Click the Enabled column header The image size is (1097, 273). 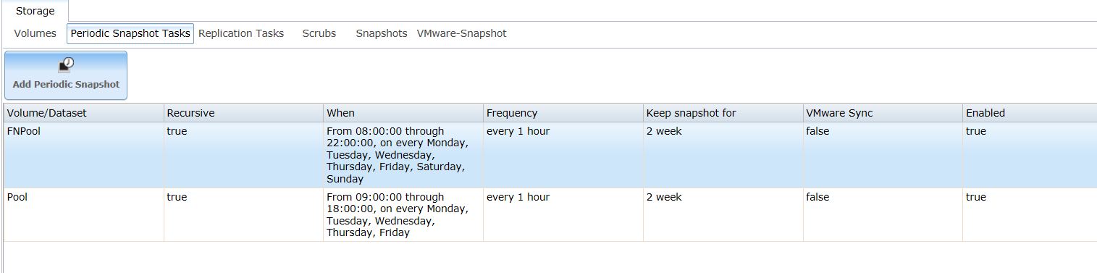(x=1030, y=113)
